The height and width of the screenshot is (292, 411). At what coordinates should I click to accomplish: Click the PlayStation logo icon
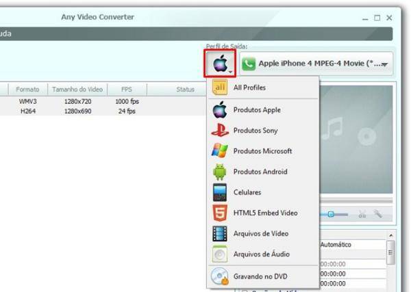pos(220,131)
